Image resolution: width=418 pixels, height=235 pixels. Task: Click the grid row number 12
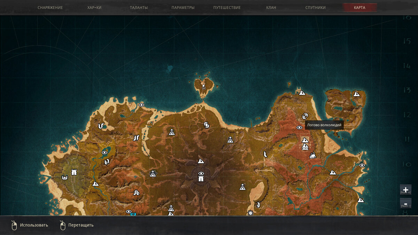click(407, 115)
